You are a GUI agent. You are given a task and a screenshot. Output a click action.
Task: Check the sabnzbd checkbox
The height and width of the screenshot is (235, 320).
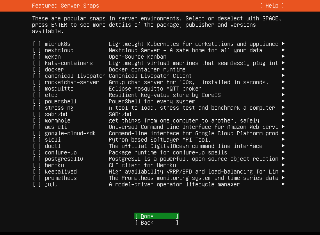tap(37, 114)
